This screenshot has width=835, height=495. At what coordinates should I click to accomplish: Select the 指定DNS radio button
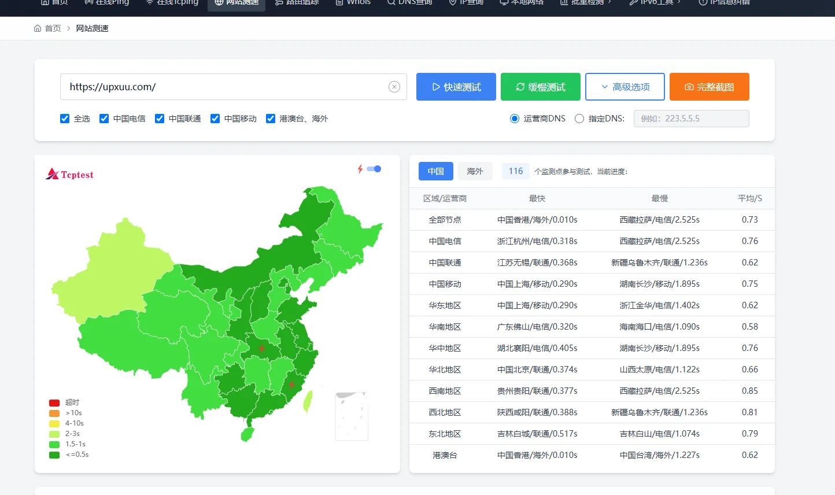tap(579, 119)
